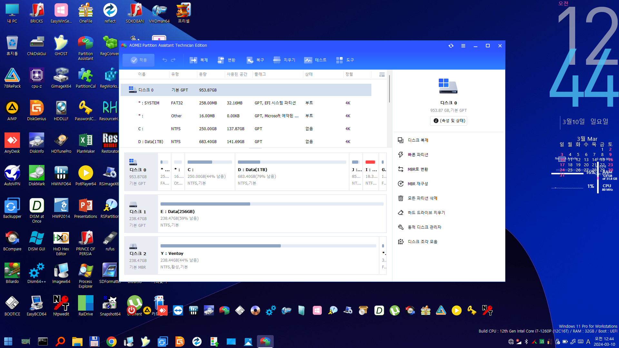Viewport: 619px width, 348px height.
Task: Click MBR로 변환 option
Action: click(418, 169)
